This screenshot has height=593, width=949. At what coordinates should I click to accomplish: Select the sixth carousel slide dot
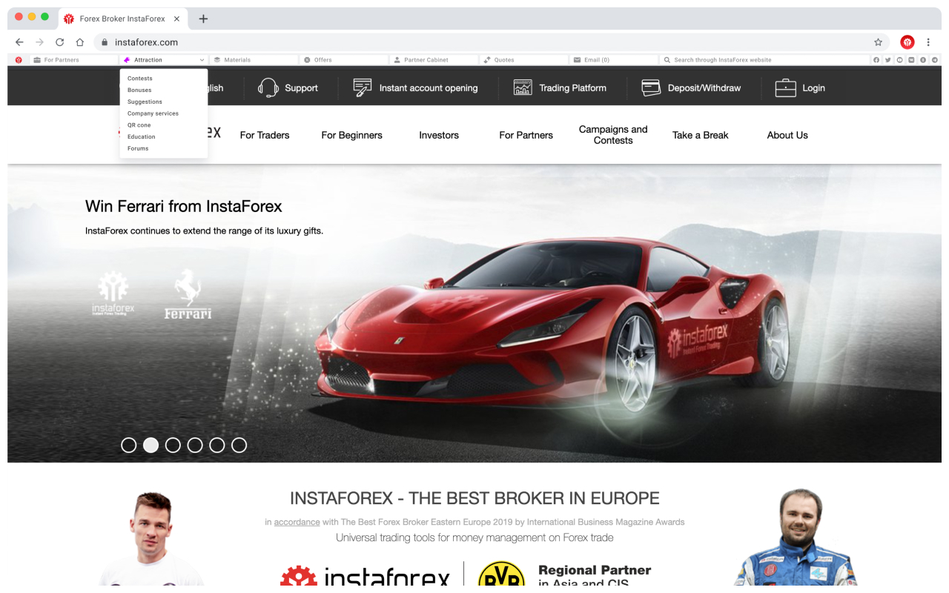point(239,445)
